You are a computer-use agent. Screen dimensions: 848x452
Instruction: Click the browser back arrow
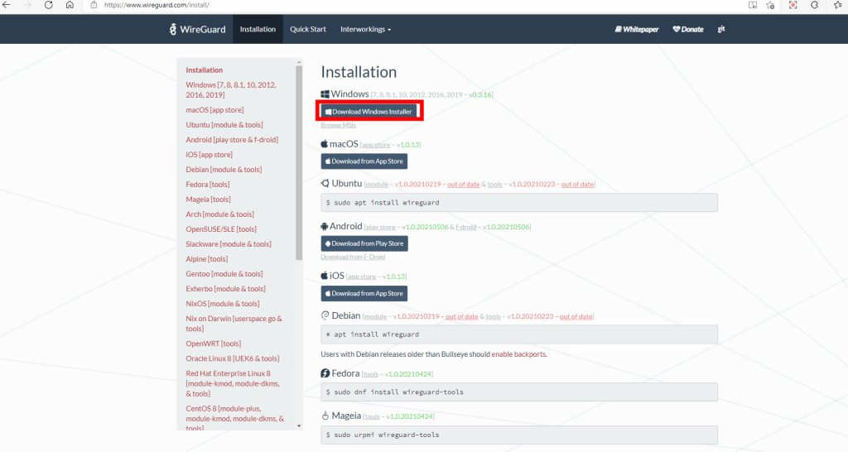click(7, 5)
